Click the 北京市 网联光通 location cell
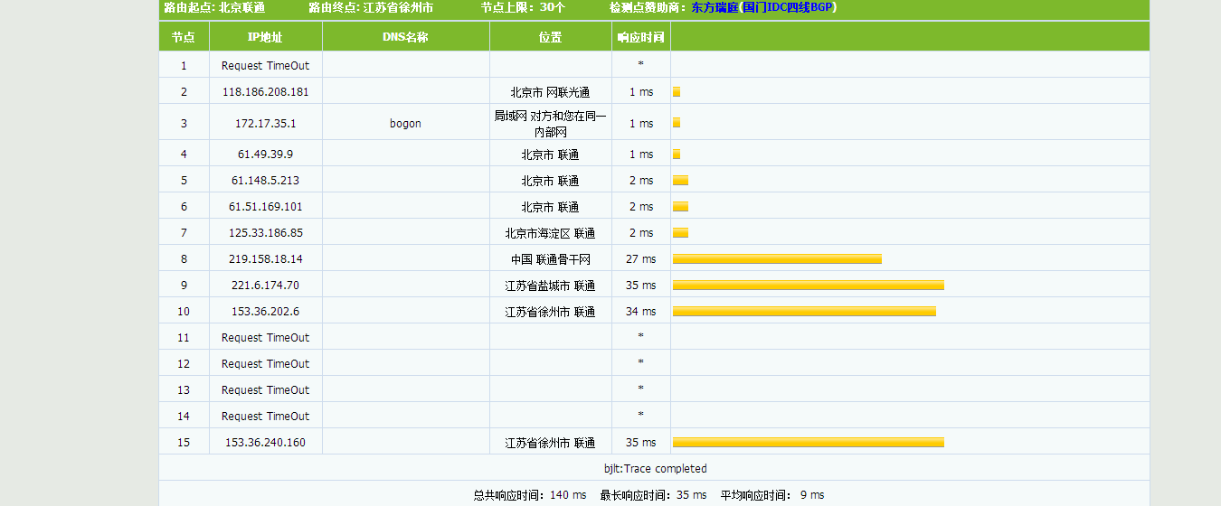The height and width of the screenshot is (506, 1221). pyautogui.click(x=550, y=92)
